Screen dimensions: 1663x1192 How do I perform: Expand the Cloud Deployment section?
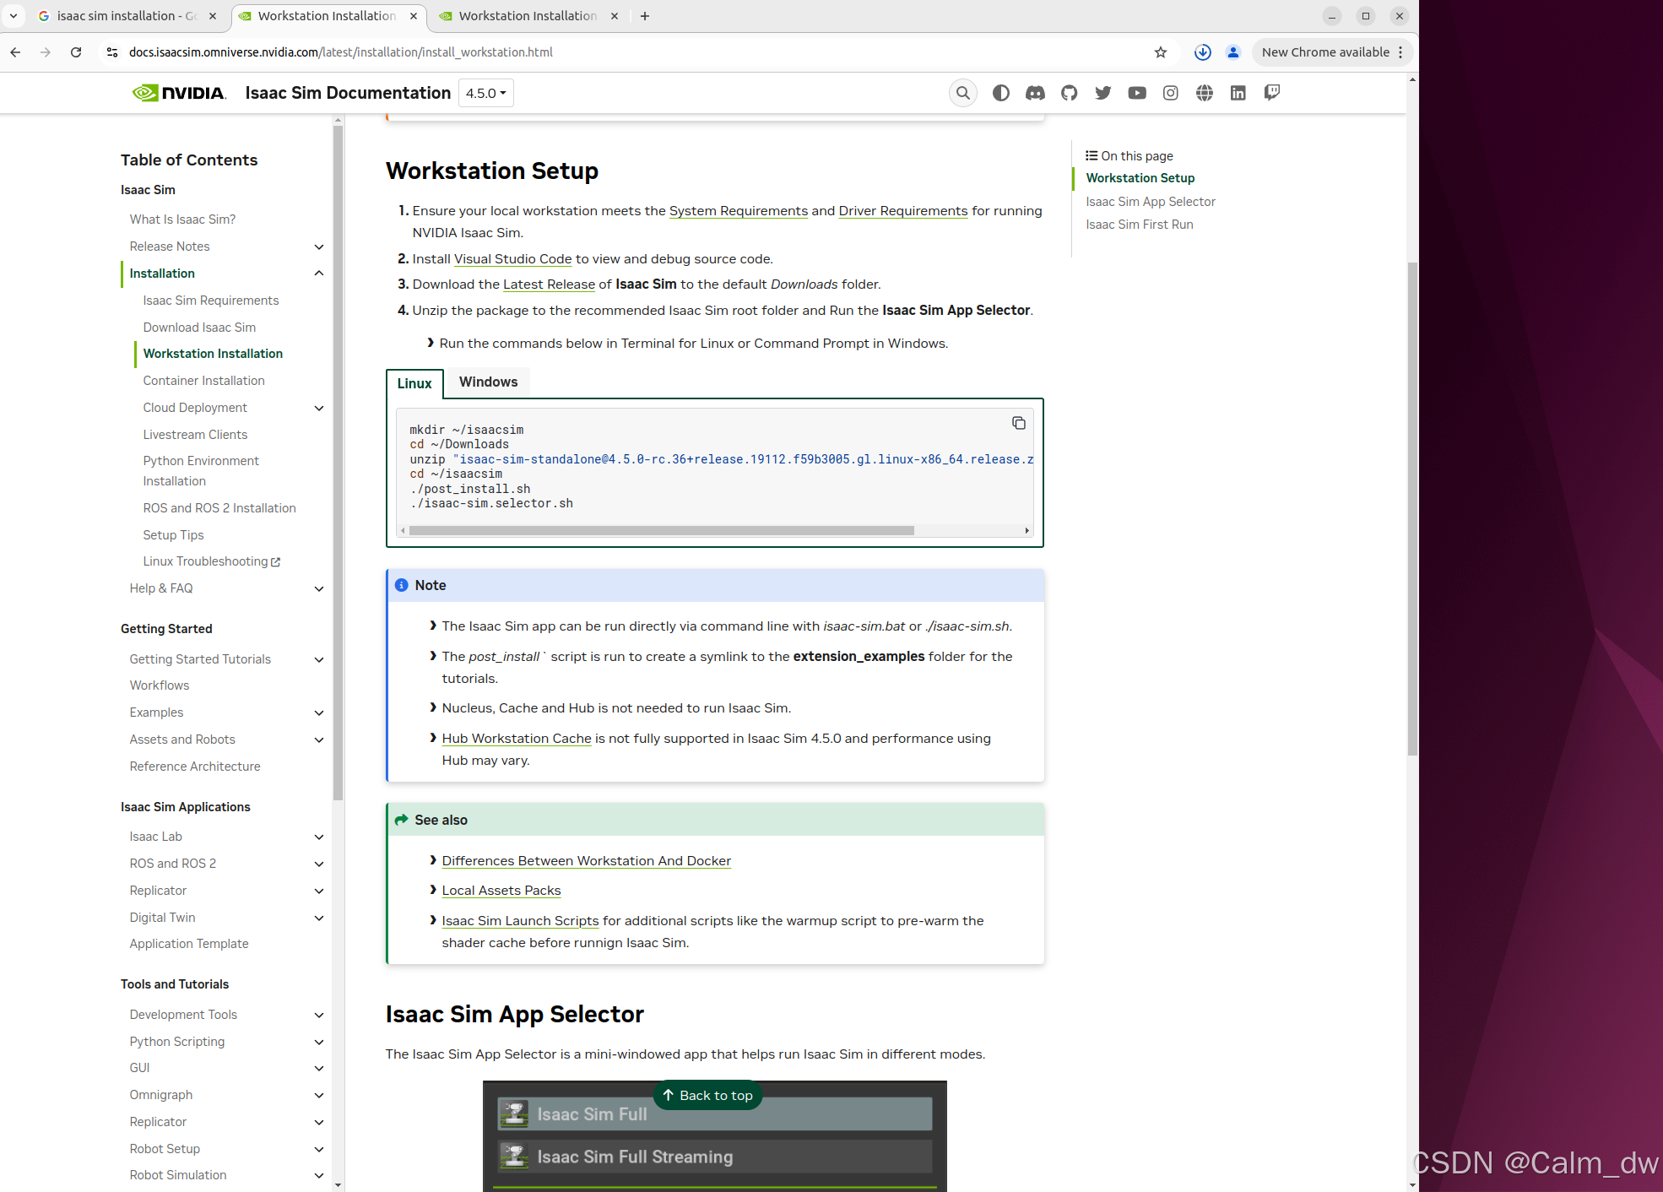click(x=319, y=408)
